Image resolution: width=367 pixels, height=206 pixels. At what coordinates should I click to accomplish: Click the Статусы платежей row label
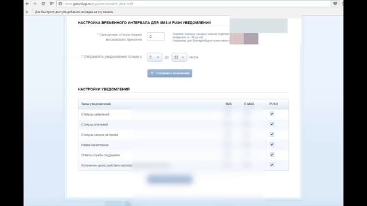[x=95, y=125]
